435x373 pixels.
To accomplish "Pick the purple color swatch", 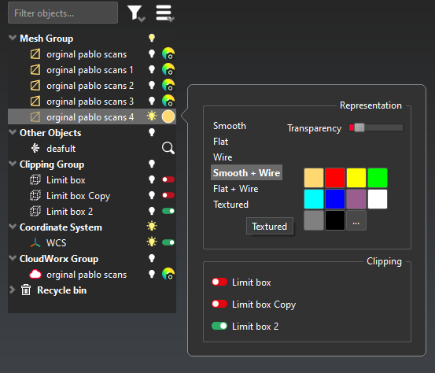I will tap(356, 199).
